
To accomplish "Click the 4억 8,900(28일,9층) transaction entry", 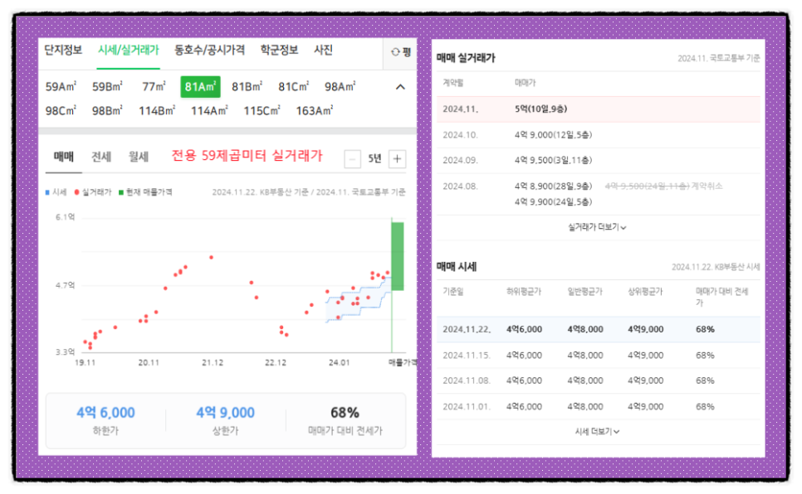I will click(x=554, y=186).
